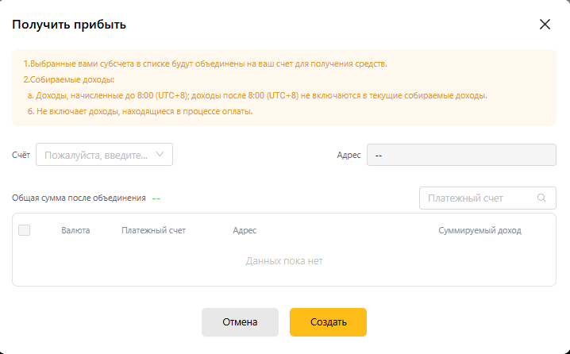570x354 pixels.
Task: Click the Общая сумма после объединения label
Action: pos(79,198)
